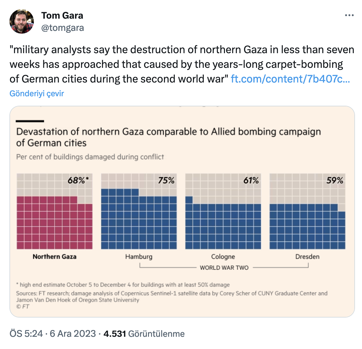Click the 68%* percentage label
Image resolution: width=362 pixels, height=349 pixels.
(x=78, y=180)
